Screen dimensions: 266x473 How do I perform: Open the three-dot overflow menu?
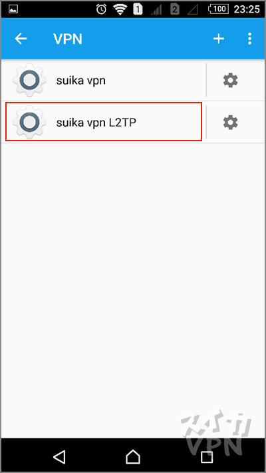[249, 39]
